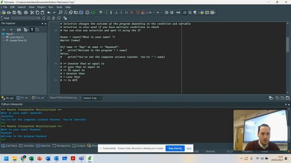The image size is (291, 163).
Task: Toggle breakpoint with the red circle icon
Action: click(x=138, y=13)
